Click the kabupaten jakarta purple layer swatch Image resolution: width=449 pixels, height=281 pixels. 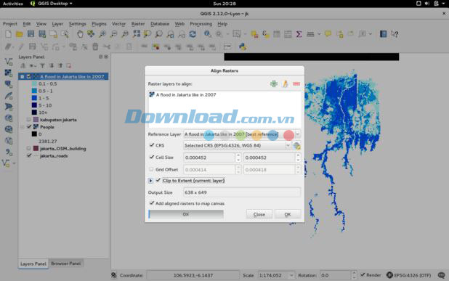36,120
